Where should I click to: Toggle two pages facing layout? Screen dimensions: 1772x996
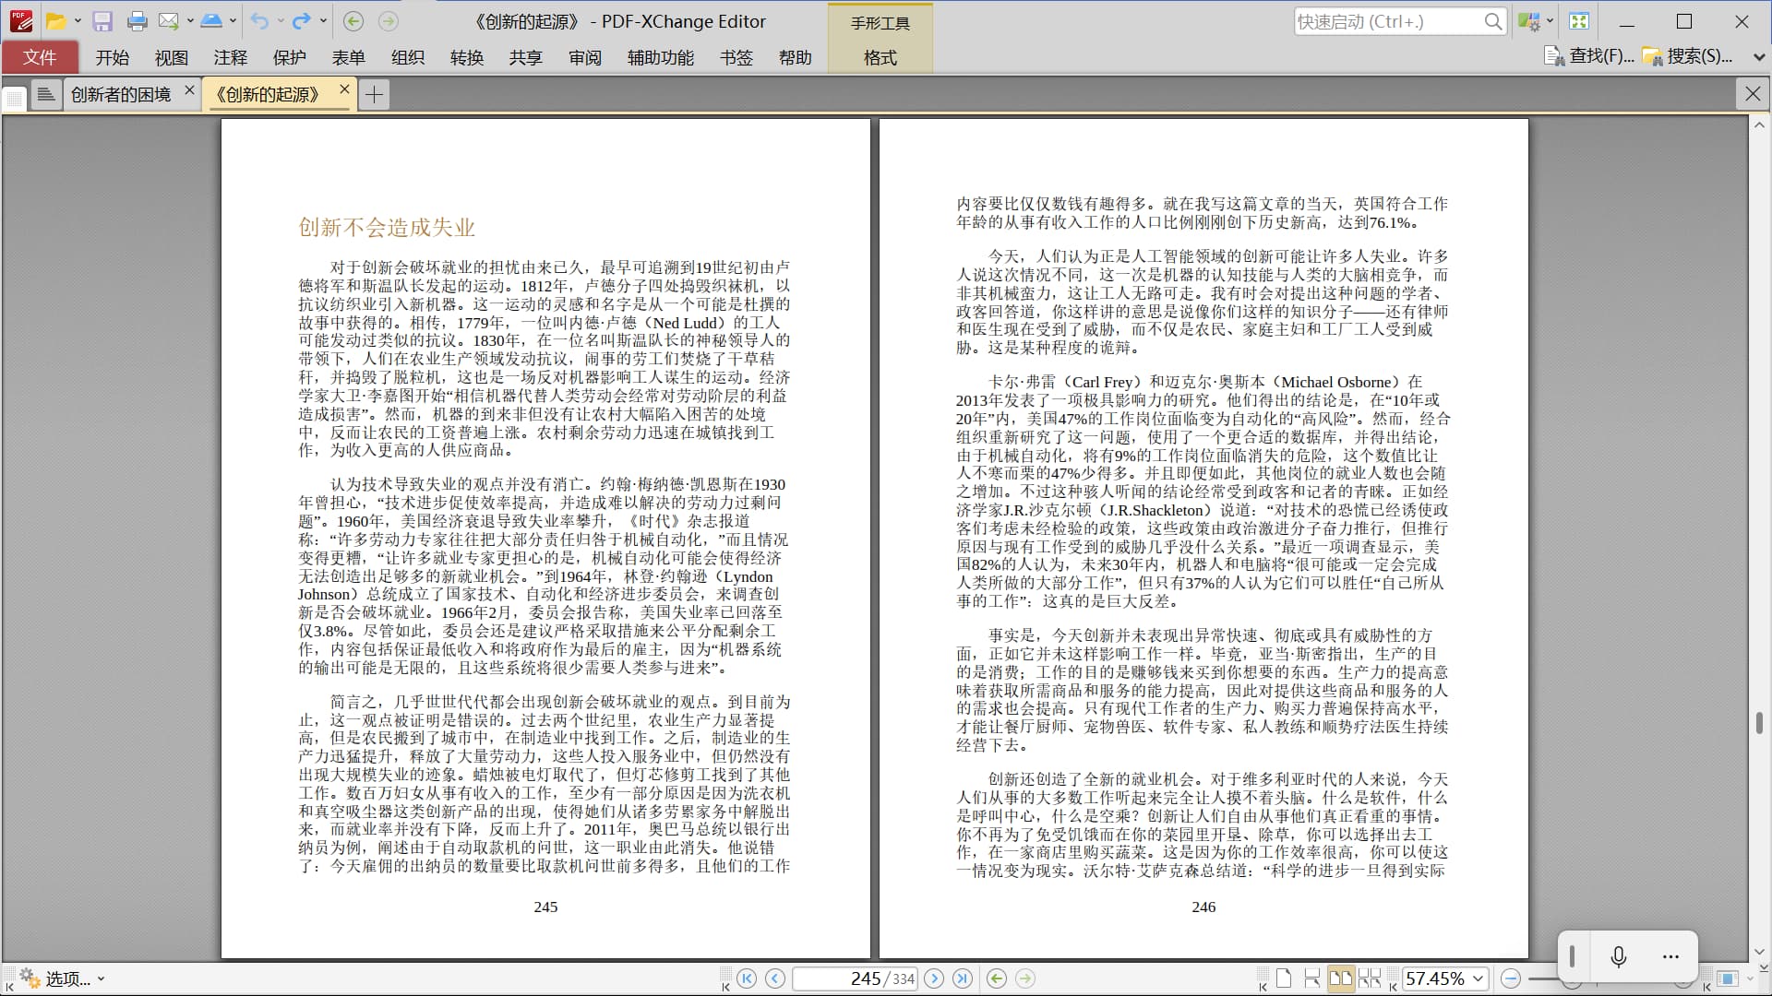coord(1340,978)
